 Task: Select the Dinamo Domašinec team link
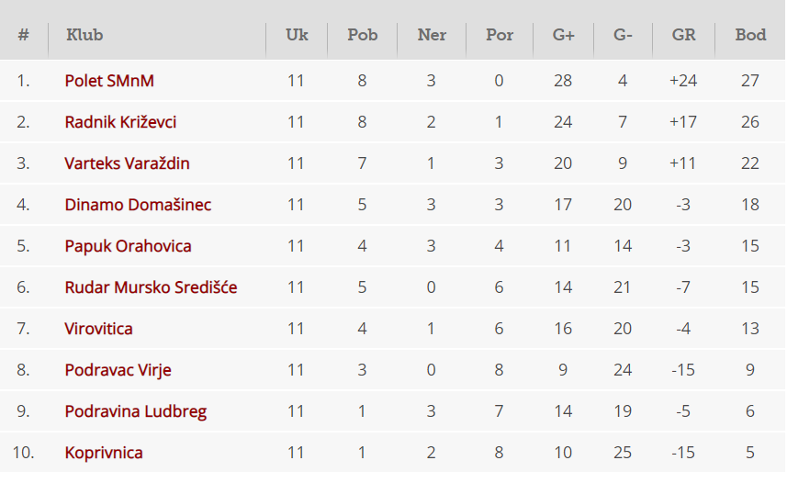(138, 205)
